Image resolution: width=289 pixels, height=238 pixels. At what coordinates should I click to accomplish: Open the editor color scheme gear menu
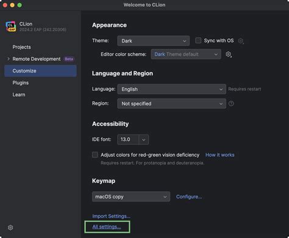pos(229,54)
